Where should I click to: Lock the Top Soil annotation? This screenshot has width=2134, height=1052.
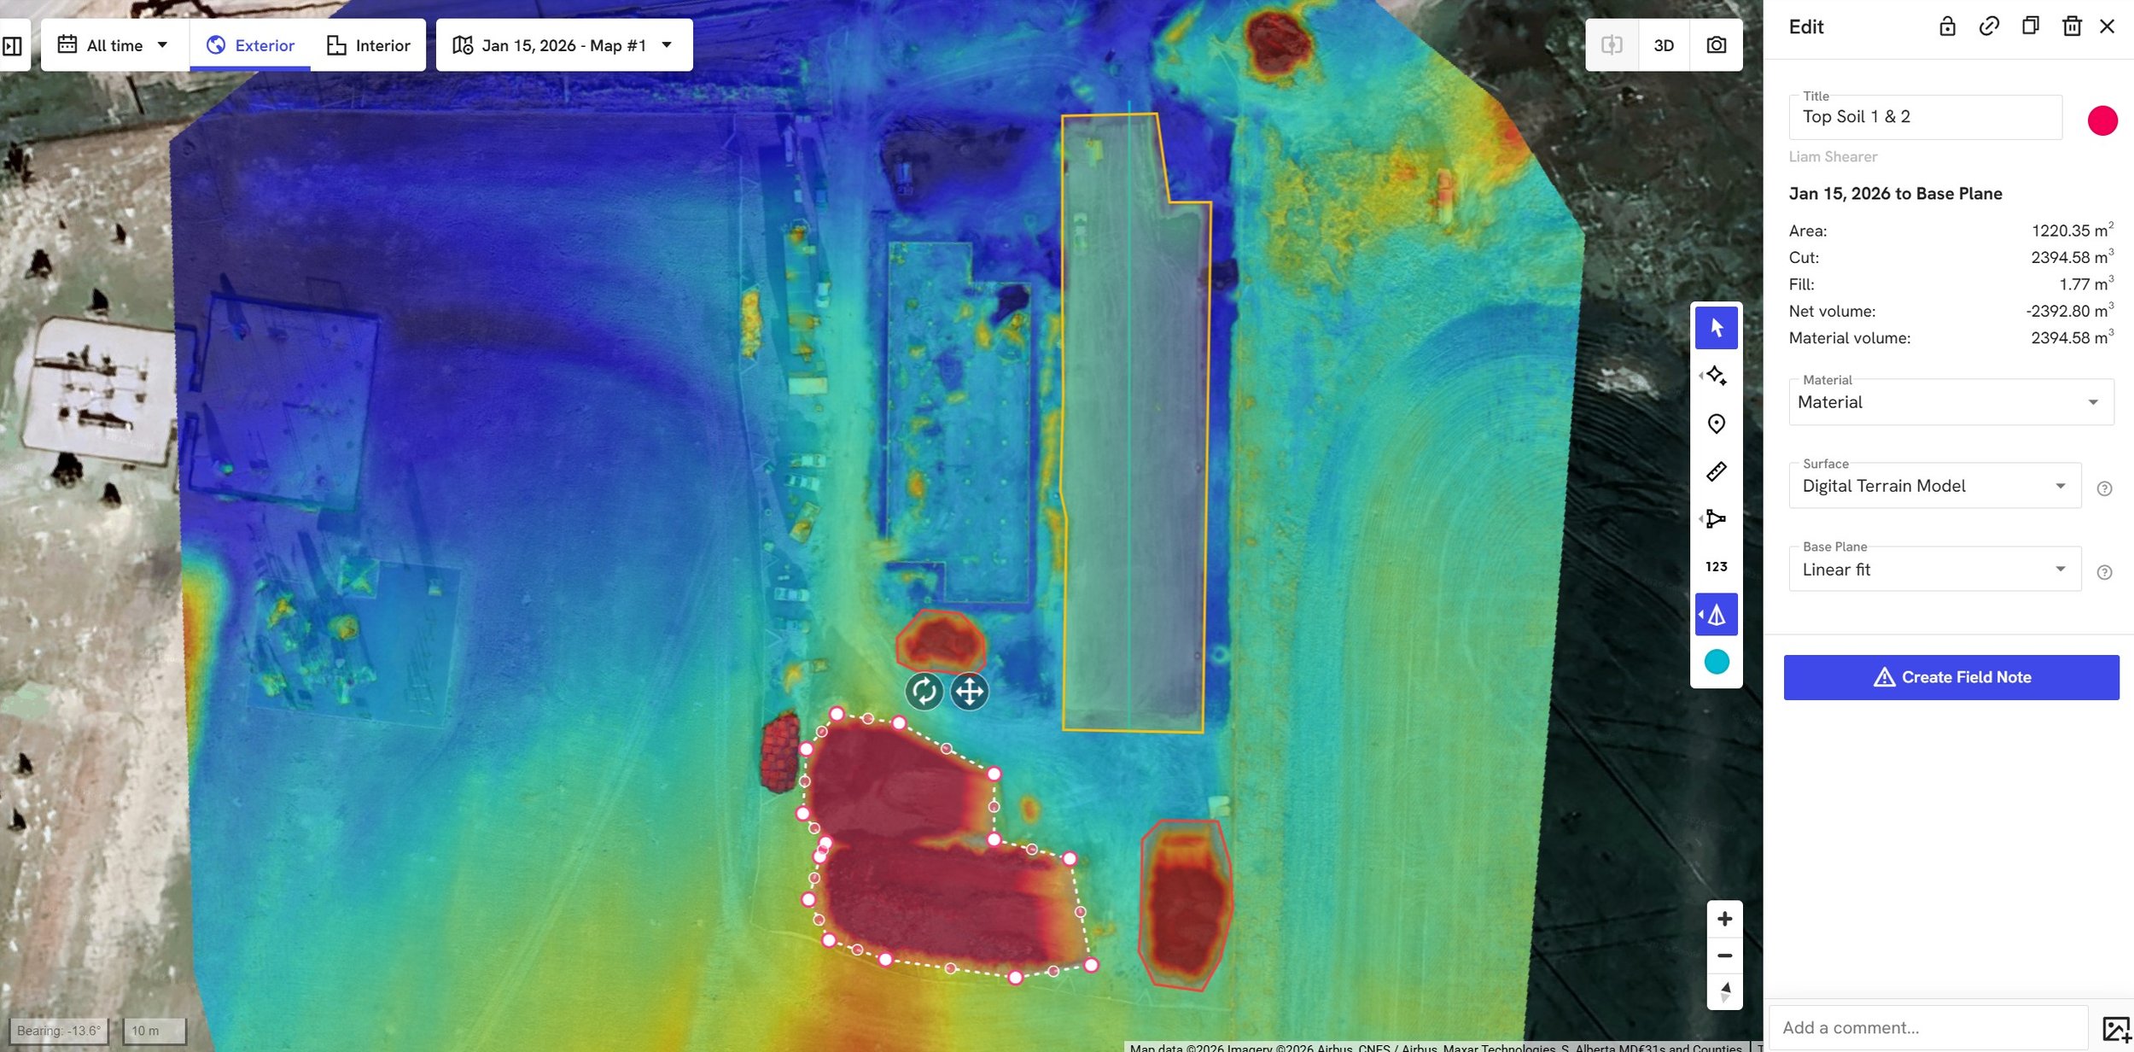pyautogui.click(x=1948, y=26)
